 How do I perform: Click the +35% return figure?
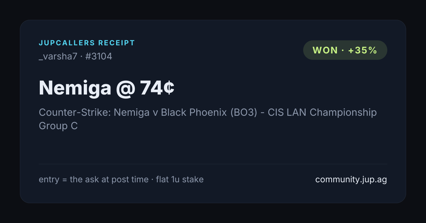[362, 50]
